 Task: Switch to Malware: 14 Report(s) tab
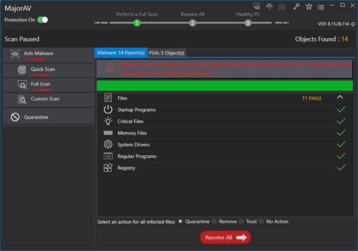tap(121, 53)
